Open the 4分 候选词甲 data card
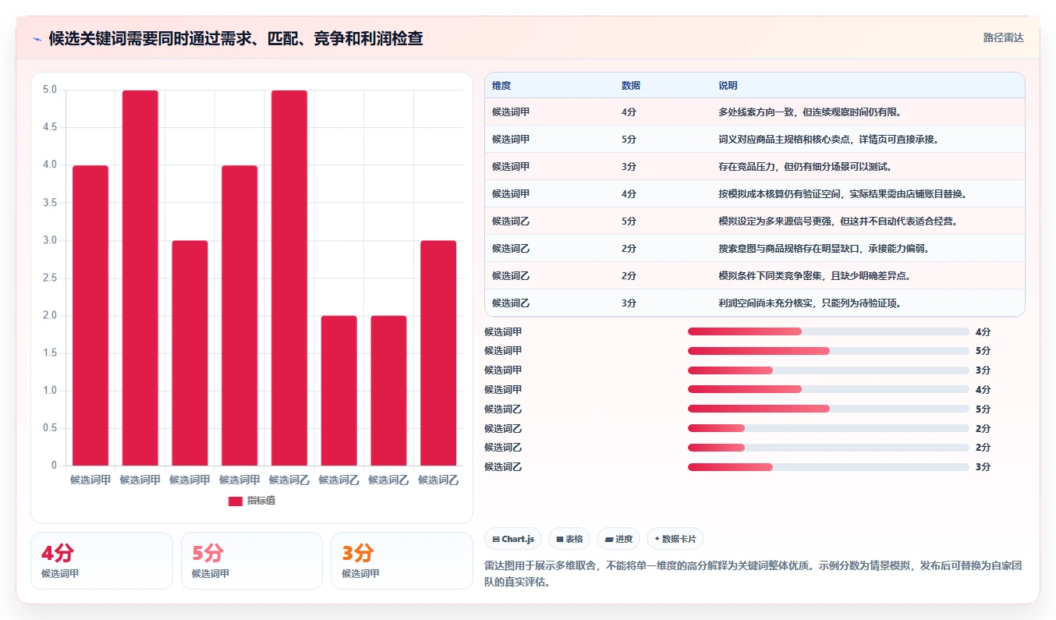The width and height of the screenshot is (1056, 620). tap(101, 561)
